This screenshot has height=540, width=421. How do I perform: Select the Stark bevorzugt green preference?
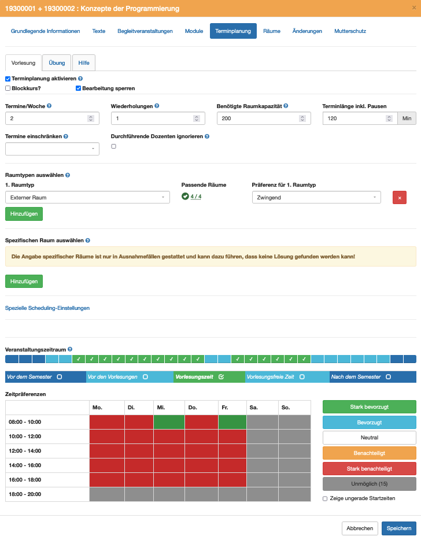click(369, 407)
